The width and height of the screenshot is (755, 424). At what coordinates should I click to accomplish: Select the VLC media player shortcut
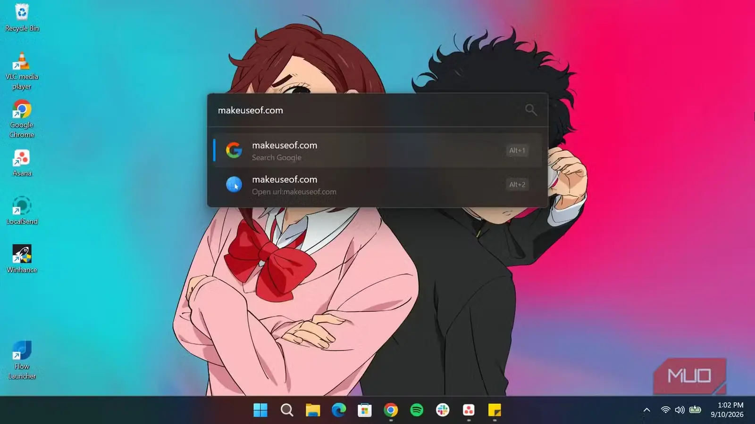22,71
